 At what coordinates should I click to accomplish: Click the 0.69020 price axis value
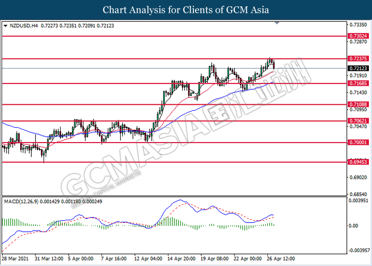(358, 177)
